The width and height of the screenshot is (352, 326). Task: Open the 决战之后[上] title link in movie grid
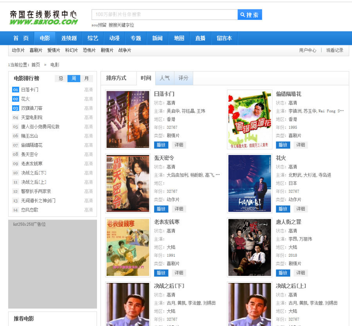(291, 286)
